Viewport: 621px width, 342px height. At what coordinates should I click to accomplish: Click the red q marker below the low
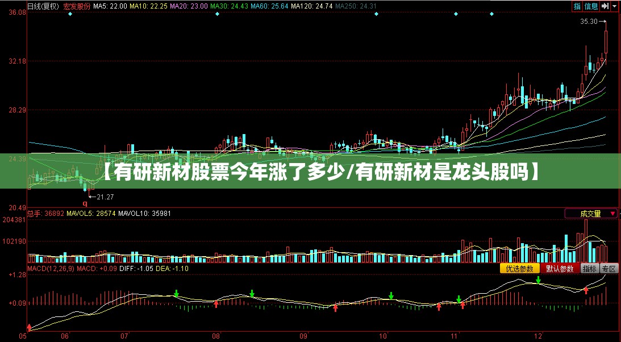[x=85, y=204]
